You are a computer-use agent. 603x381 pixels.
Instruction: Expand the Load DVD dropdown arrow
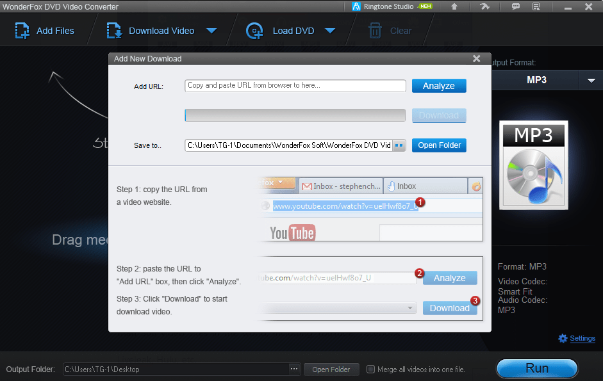coord(330,31)
